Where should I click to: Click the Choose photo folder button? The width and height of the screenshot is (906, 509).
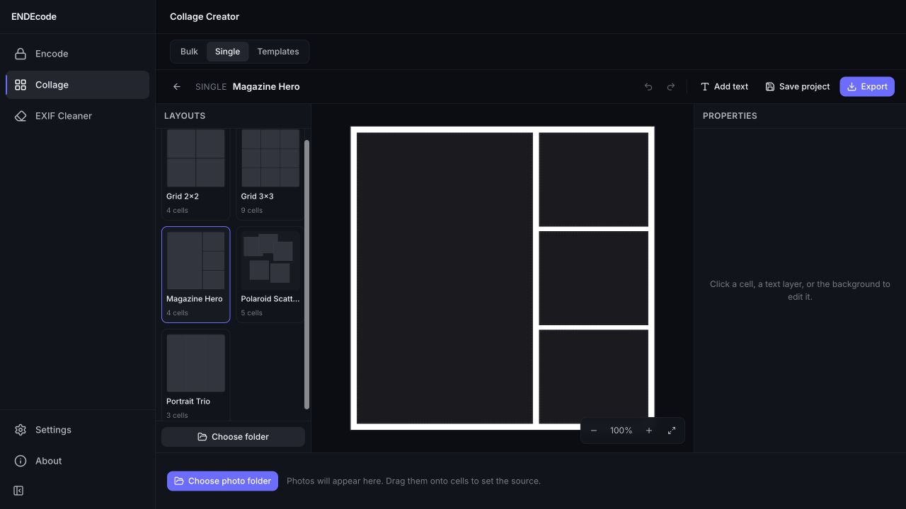pos(222,481)
